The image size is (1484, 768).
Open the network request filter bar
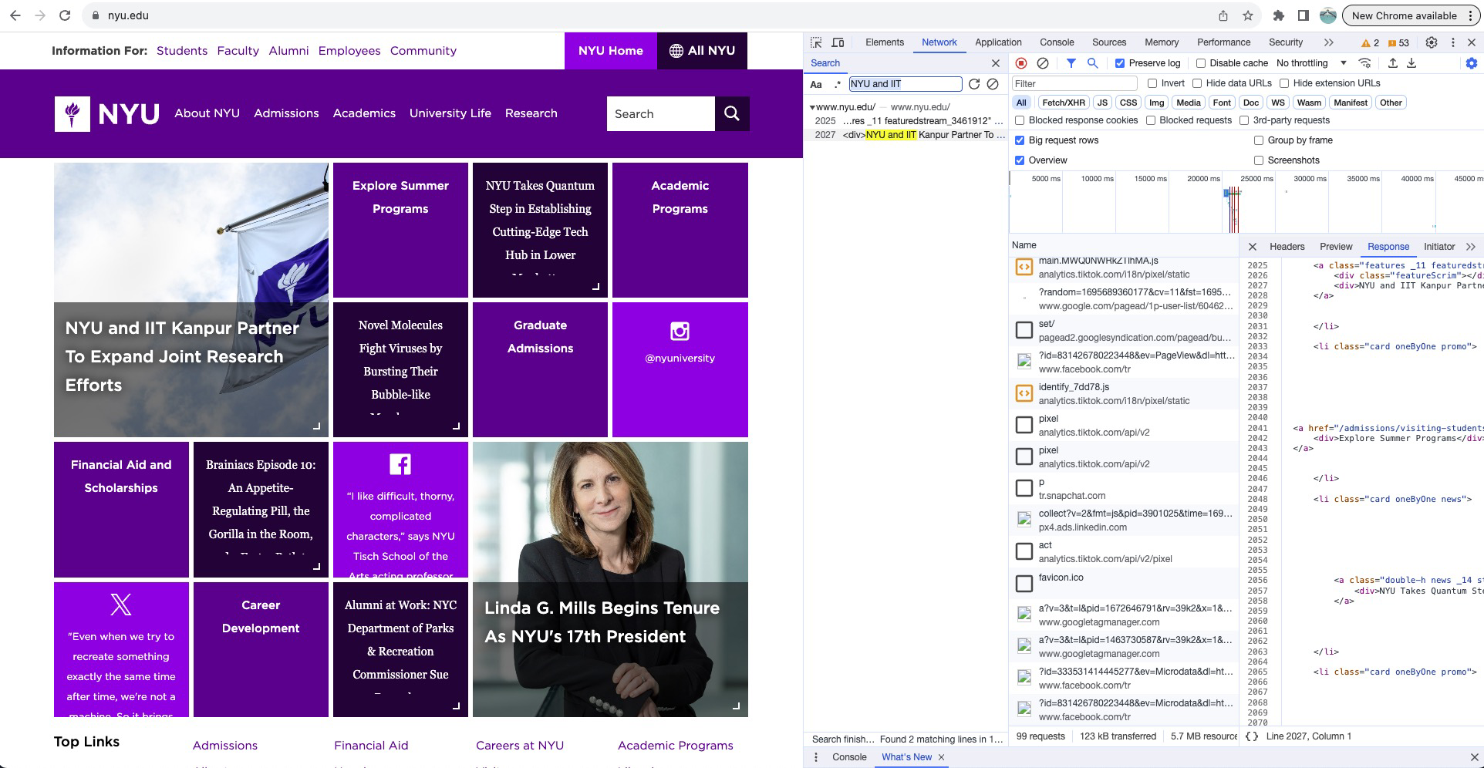(1071, 63)
